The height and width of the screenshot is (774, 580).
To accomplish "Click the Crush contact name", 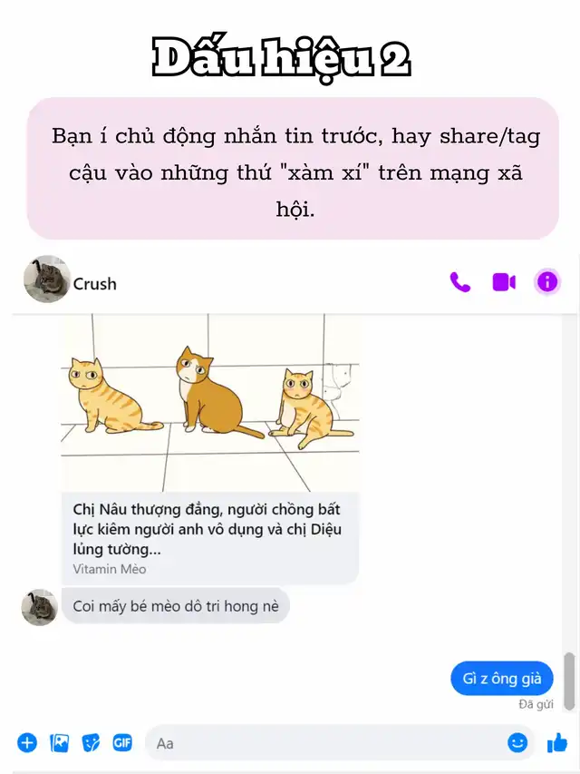I will click(94, 284).
